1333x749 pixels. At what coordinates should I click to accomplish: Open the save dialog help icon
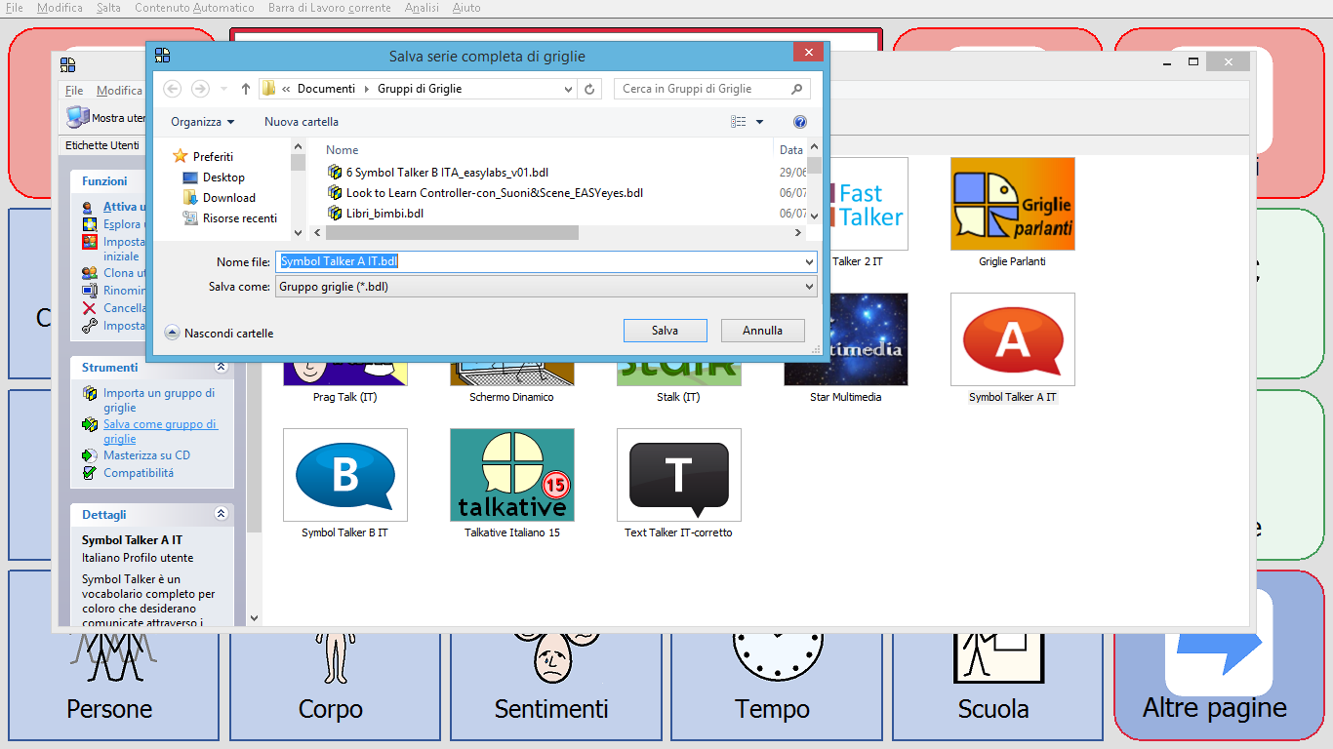(800, 122)
